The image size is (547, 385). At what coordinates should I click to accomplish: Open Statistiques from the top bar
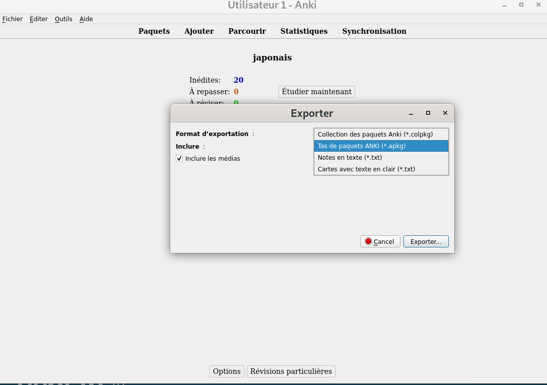[x=304, y=31]
